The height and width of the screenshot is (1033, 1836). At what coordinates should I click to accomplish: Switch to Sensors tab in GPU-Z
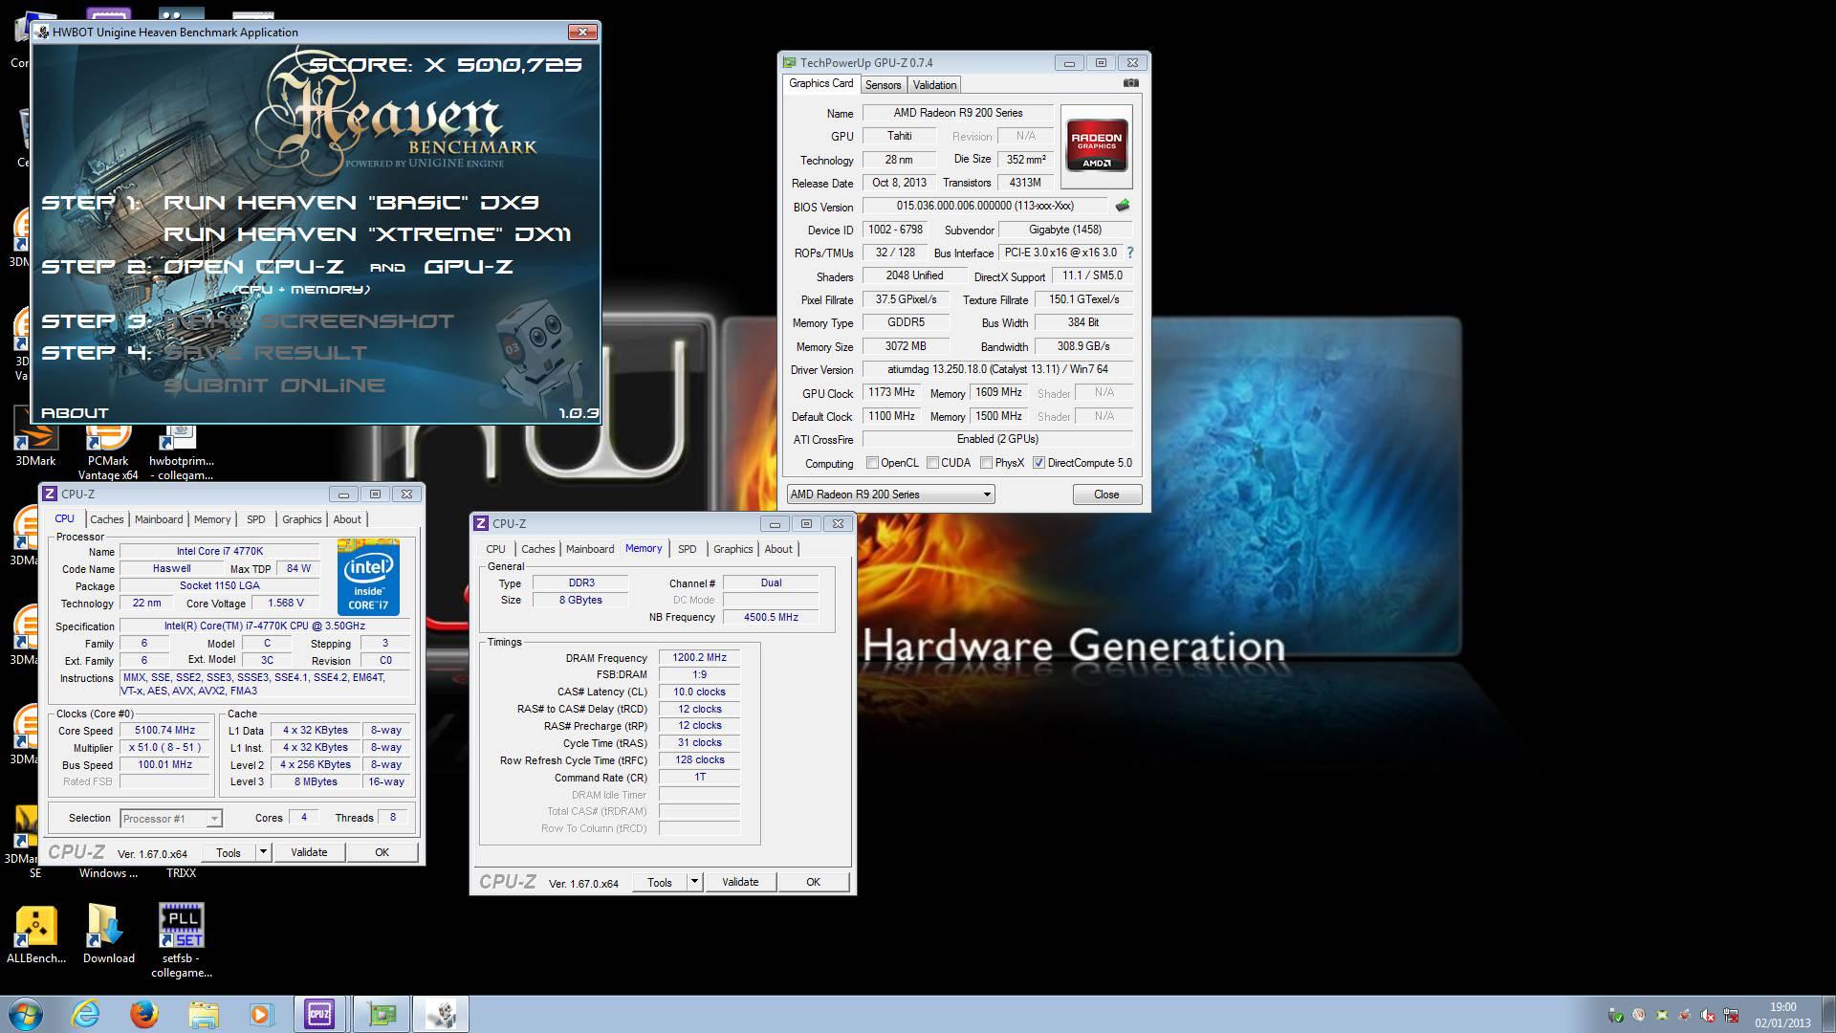(x=883, y=85)
